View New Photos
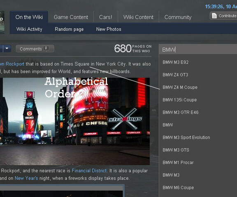237x197 pixels. click(x=109, y=29)
